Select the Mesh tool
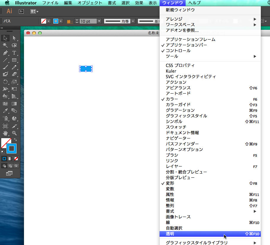Image resolution: width=270 pixels, height=245 pixels. click(5, 104)
